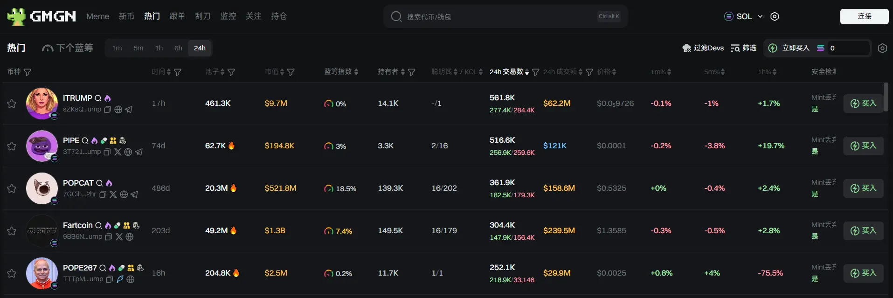
Task: Open the settings icon next to SOL
Action: coord(775,16)
